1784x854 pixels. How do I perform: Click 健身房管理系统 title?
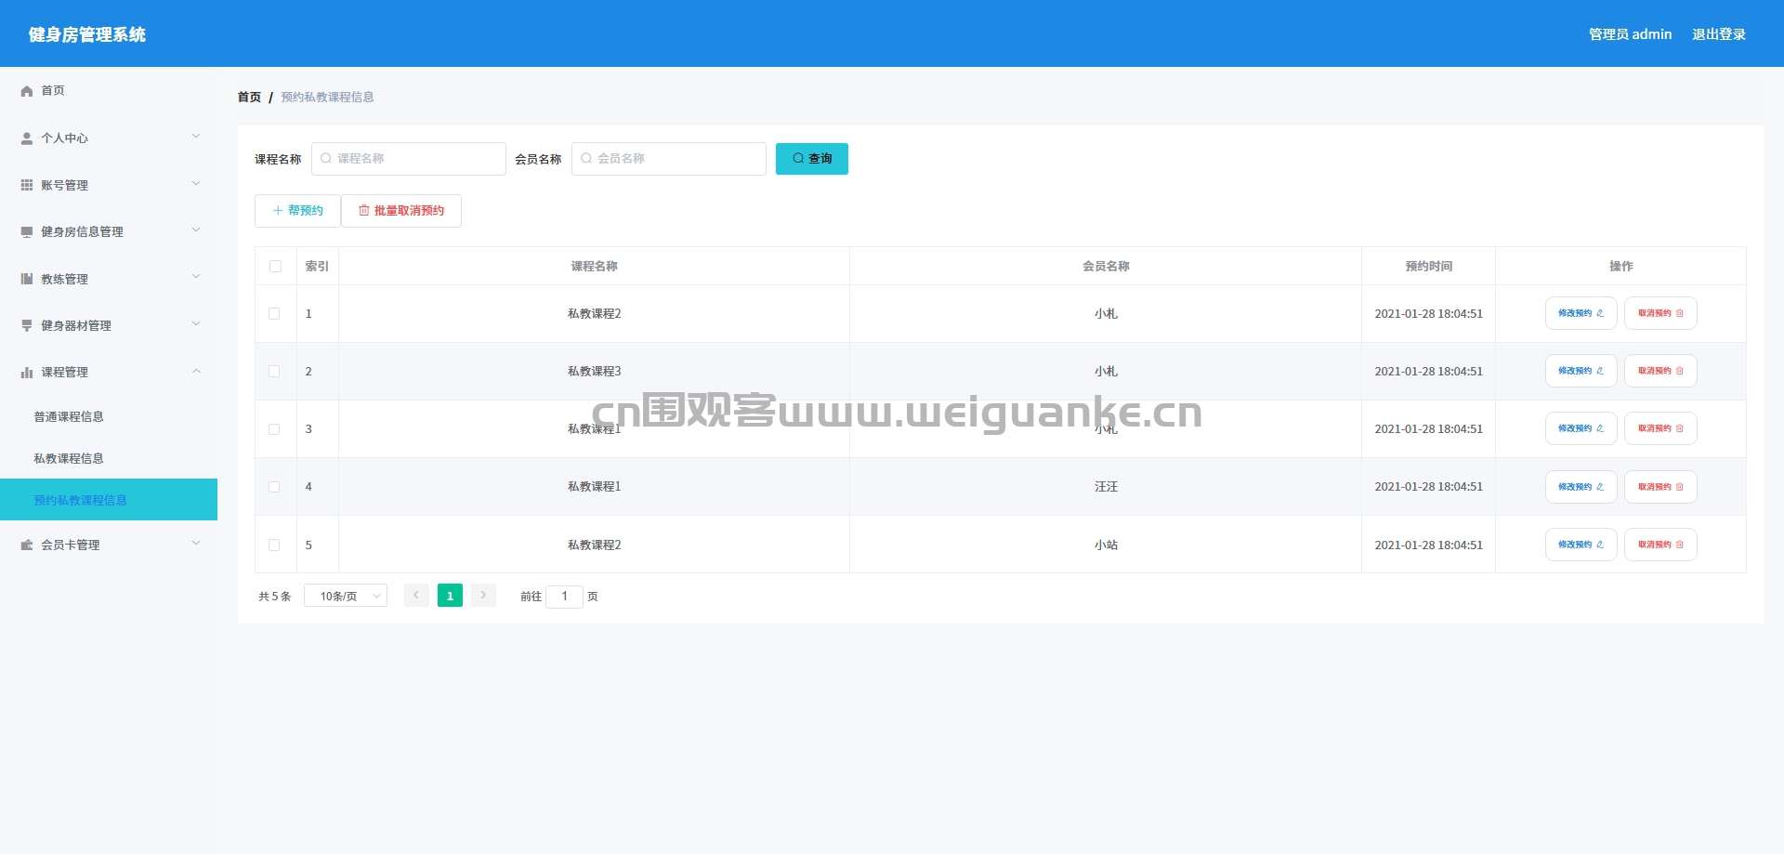point(87,34)
